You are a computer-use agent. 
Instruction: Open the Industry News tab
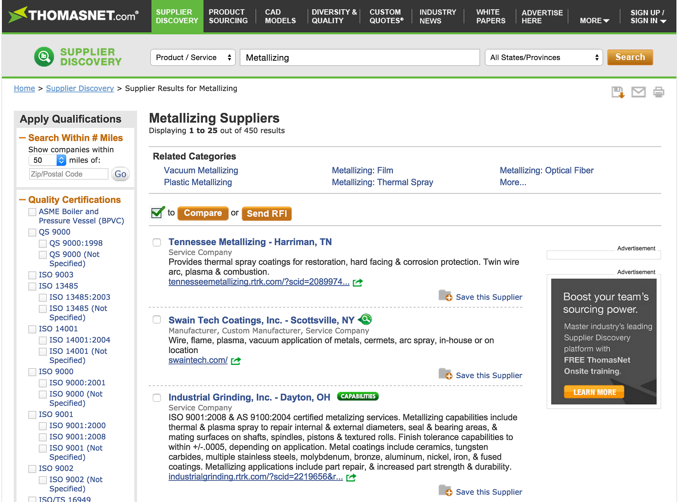(x=438, y=16)
